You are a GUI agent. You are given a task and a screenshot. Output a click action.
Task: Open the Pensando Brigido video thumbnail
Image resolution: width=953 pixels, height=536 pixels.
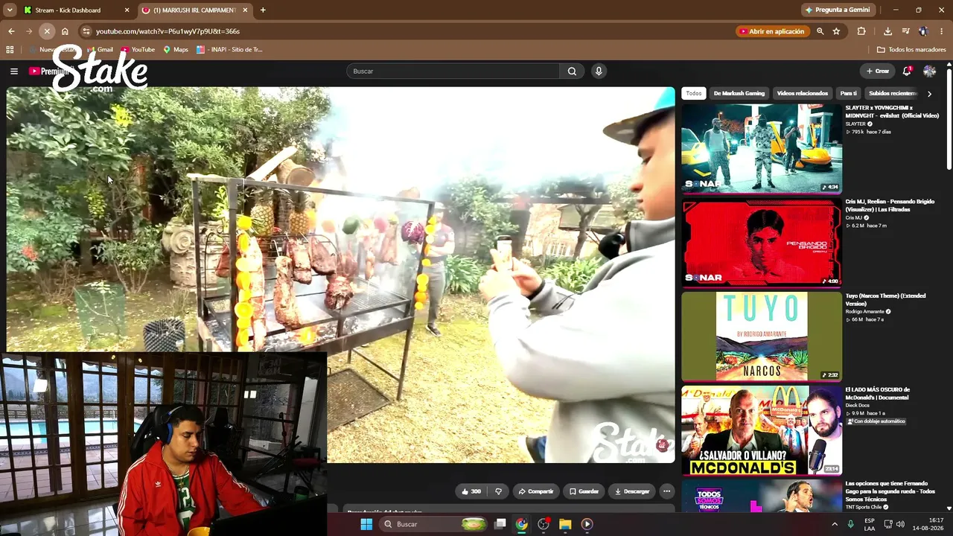click(x=762, y=242)
